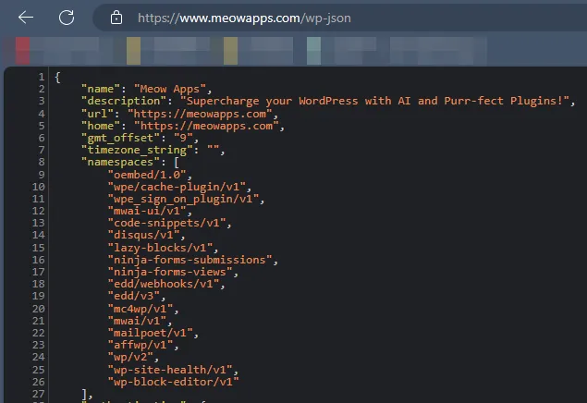Viewport: 587px width, 403px height.
Task: Select the "wp/v2" entry
Action: pos(130,357)
